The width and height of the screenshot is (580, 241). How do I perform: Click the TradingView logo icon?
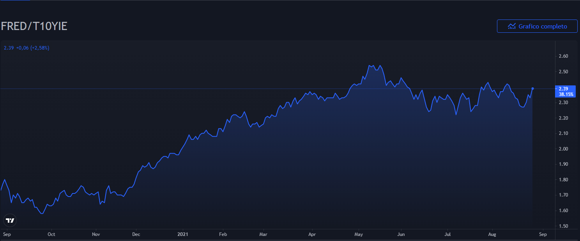point(10,220)
